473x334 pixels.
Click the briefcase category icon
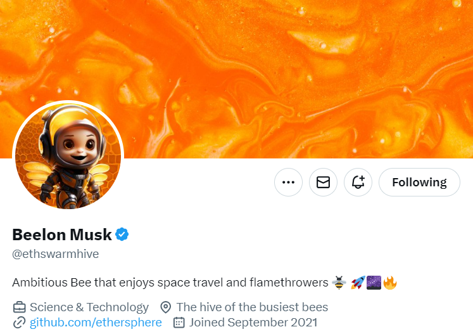pos(19,307)
